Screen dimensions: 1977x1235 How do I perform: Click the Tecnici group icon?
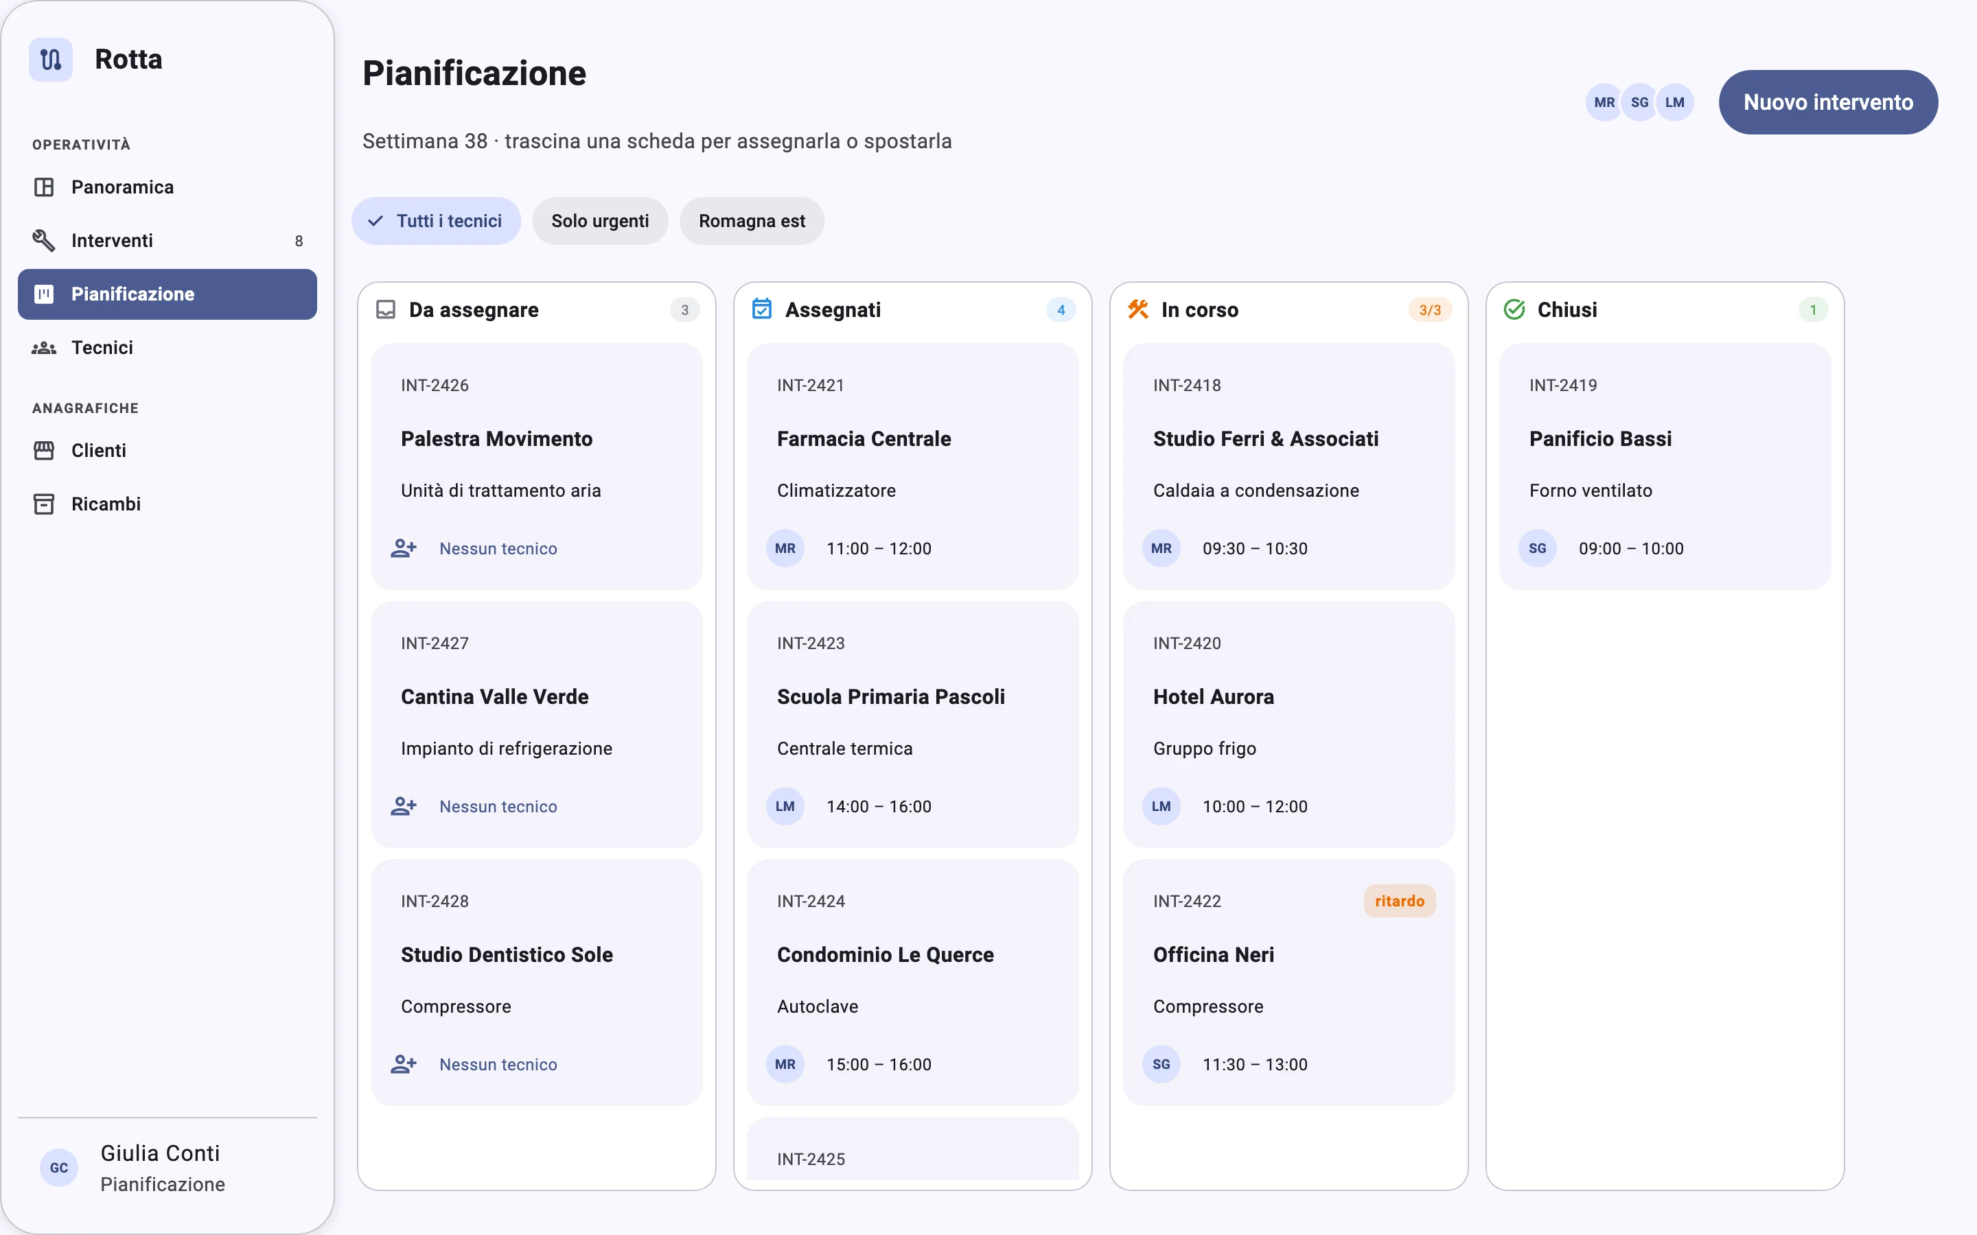coord(44,348)
